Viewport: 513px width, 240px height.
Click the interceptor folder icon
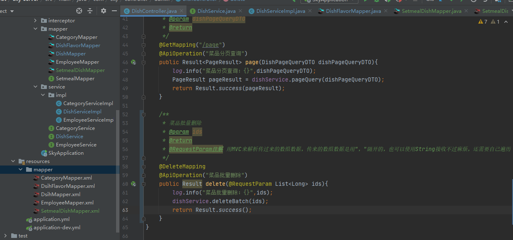click(44, 21)
